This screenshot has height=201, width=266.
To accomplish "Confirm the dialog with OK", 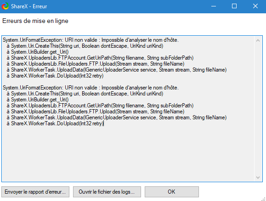I will pyautogui.click(x=172, y=192).
